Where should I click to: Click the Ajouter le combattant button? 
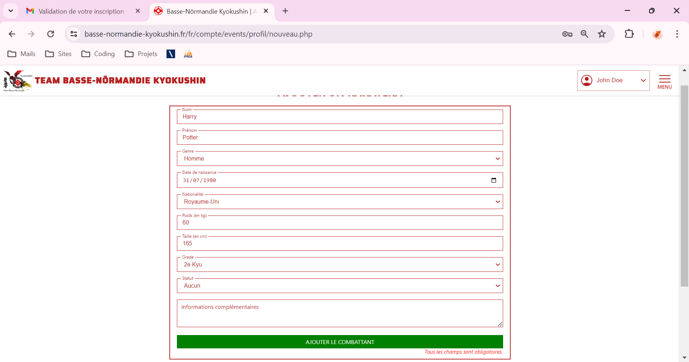pyautogui.click(x=339, y=342)
